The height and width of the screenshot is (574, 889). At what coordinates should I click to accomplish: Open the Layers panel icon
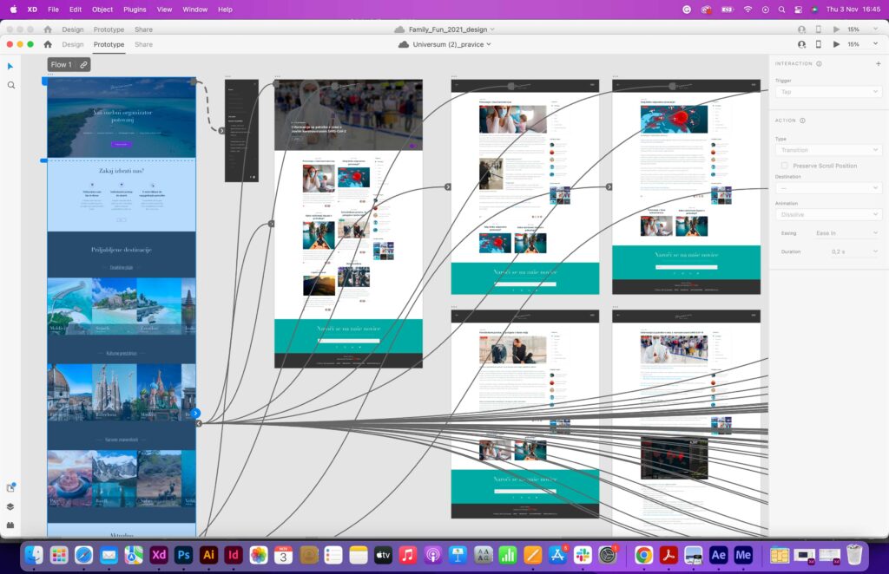click(10, 506)
